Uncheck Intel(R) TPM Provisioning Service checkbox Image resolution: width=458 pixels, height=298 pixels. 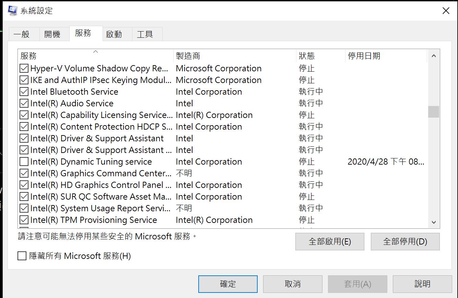coord(24,220)
